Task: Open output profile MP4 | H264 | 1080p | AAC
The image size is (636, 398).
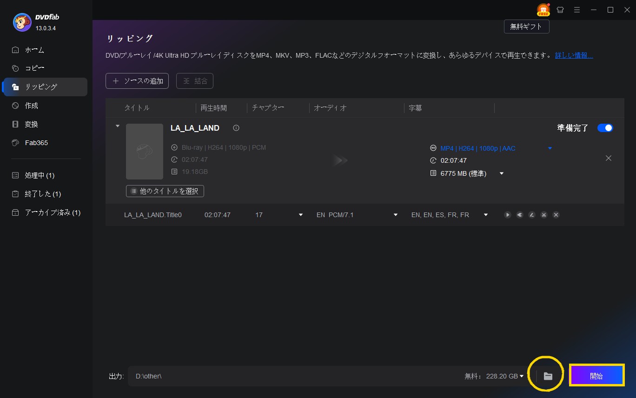Action: (x=478, y=148)
